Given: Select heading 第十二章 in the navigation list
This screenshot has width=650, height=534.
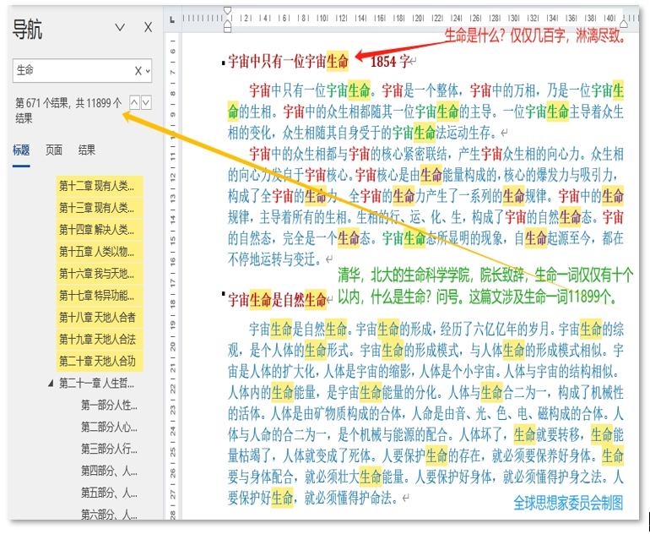Looking at the screenshot, I should [96, 186].
